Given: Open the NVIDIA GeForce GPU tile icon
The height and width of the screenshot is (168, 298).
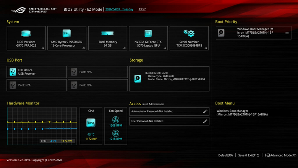Looking at the screenshot, I should point(148,33).
